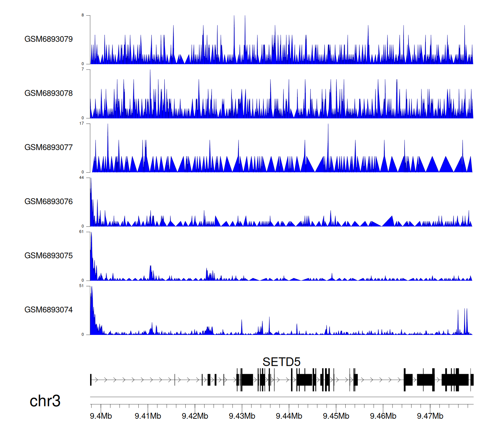Click the y-axis maximum value 61
Viewport: 499px width, 439px height.
[x=82, y=232]
